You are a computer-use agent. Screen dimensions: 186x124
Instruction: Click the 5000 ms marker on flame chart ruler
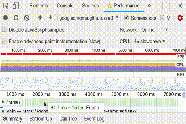120,95
